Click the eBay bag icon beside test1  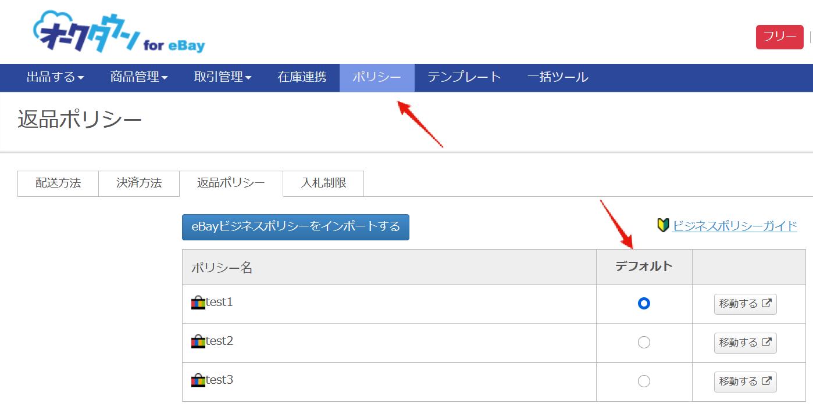pyautogui.click(x=198, y=303)
